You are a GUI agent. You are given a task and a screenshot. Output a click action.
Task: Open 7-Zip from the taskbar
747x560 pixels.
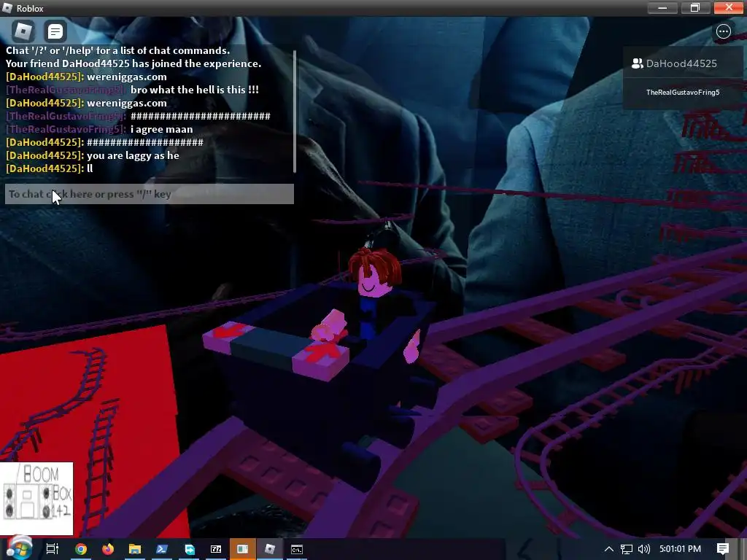pos(216,549)
